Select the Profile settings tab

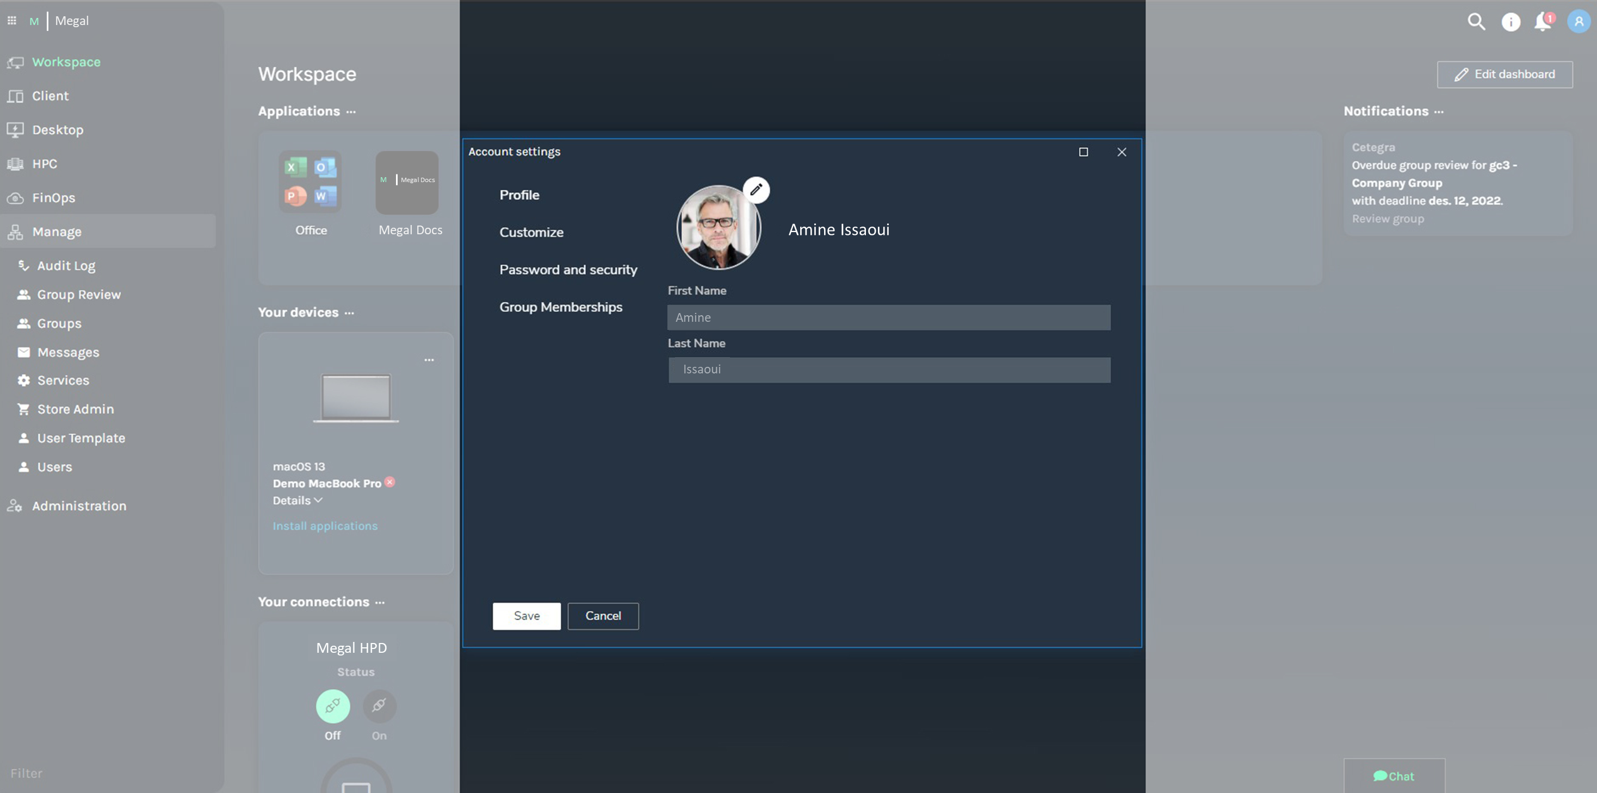coord(519,195)
